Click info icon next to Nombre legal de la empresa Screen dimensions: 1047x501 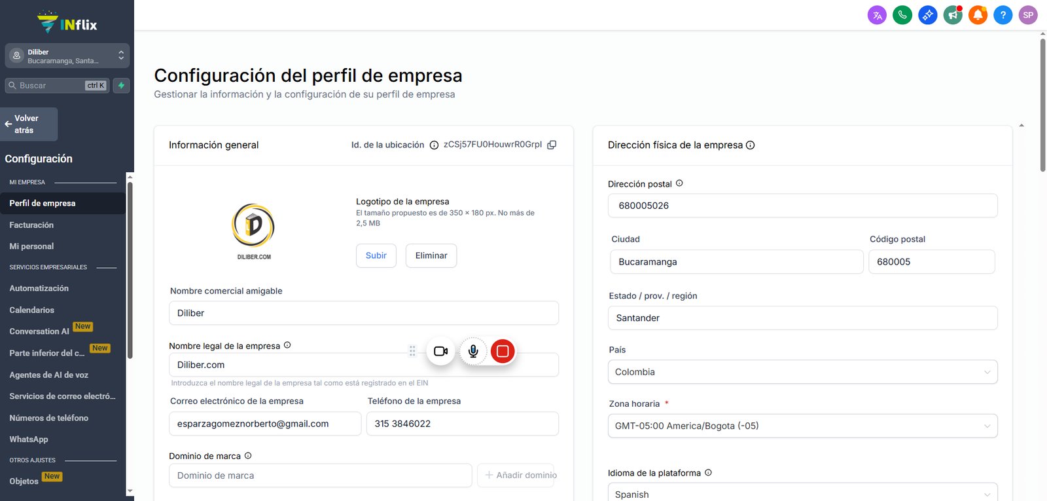287,345
